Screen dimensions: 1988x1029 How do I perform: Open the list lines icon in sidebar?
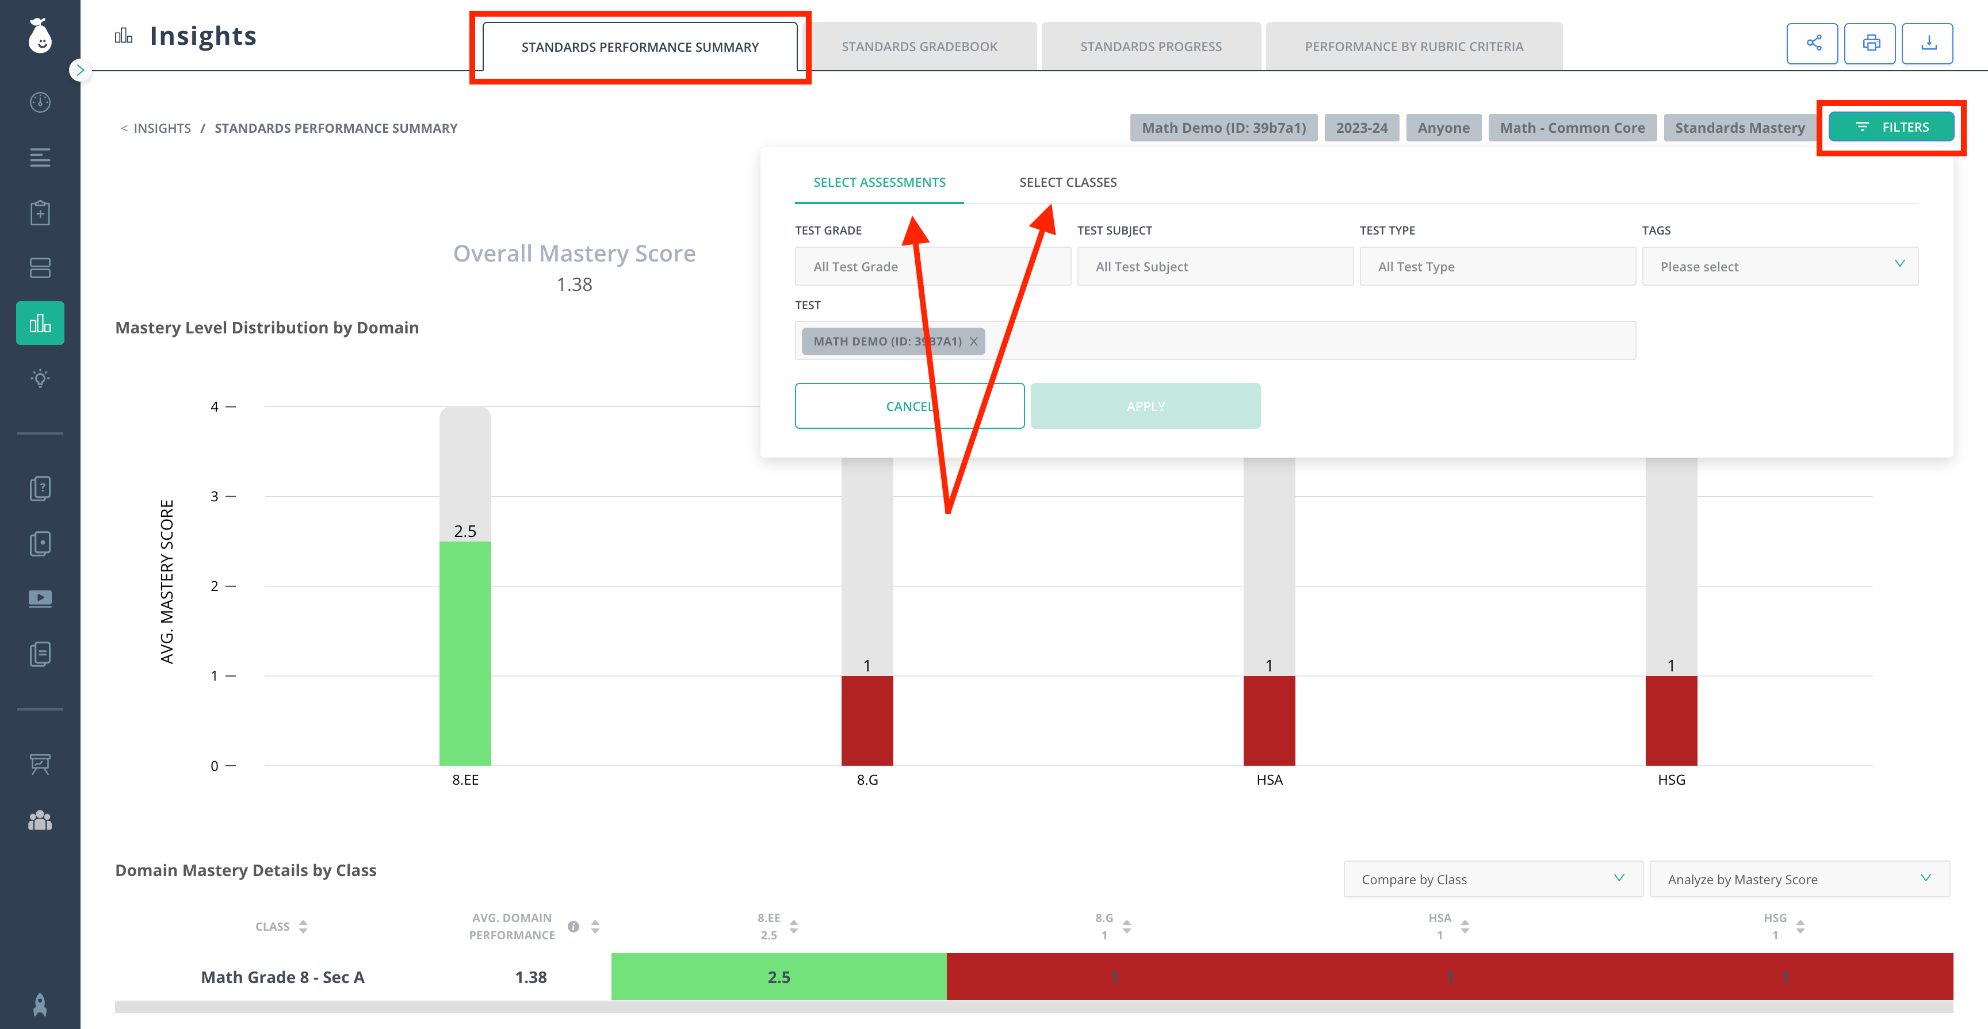point(40,158)
